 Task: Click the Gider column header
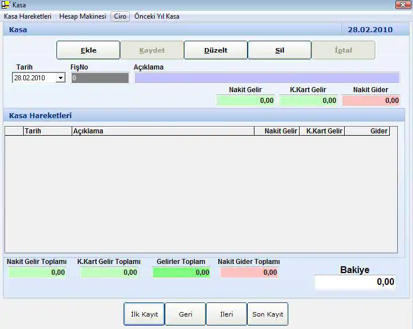point(367,131)
